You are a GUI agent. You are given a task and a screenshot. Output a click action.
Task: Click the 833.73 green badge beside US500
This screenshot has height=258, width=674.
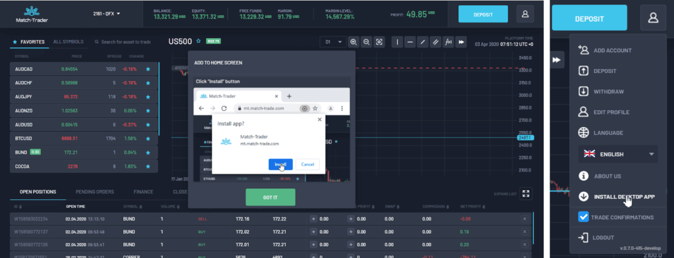(213, 41)
